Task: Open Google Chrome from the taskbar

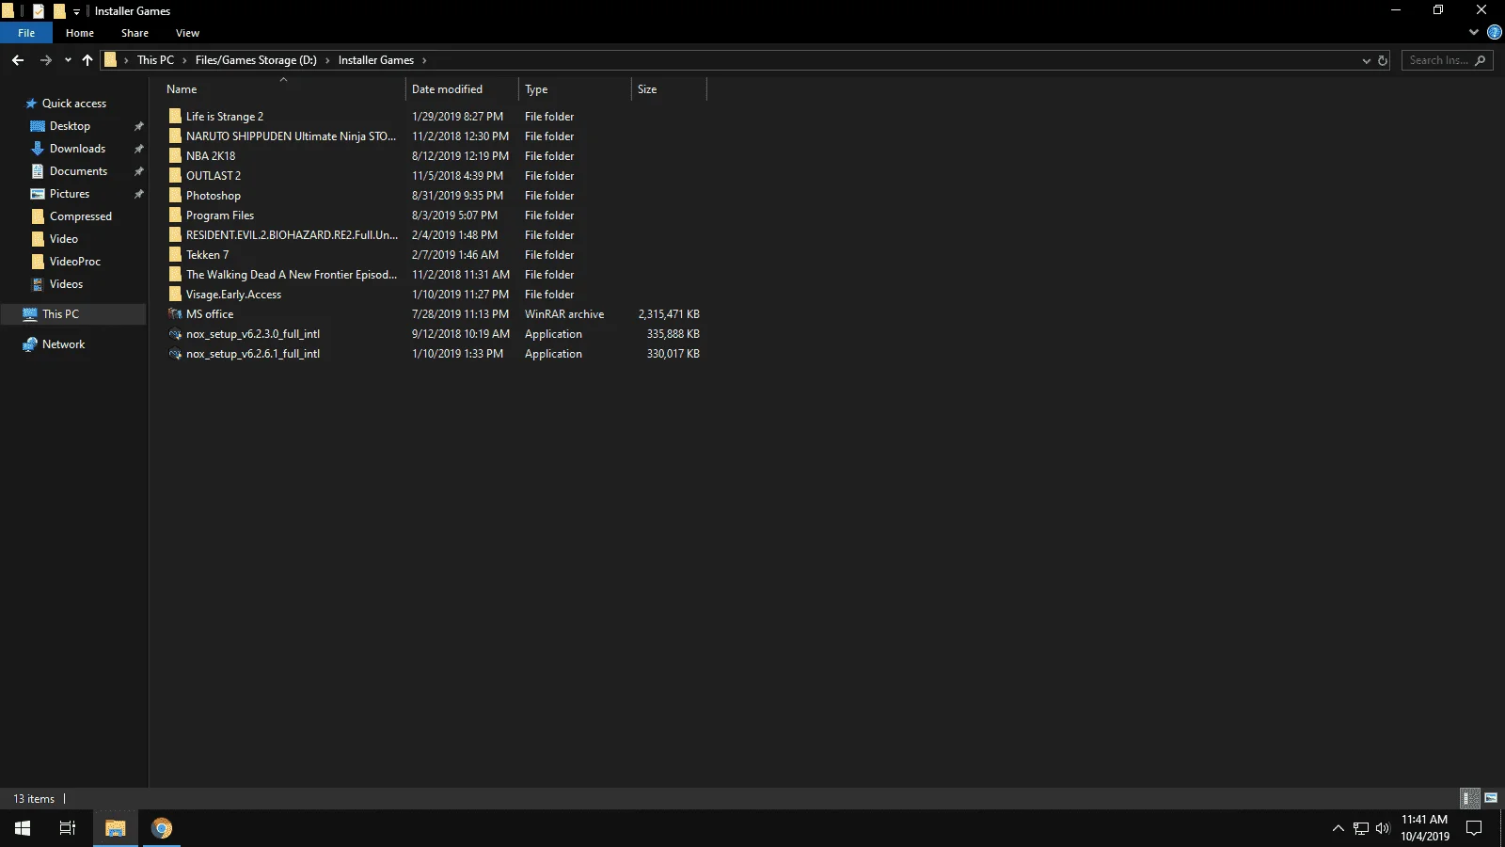Action: coord(162,828)
